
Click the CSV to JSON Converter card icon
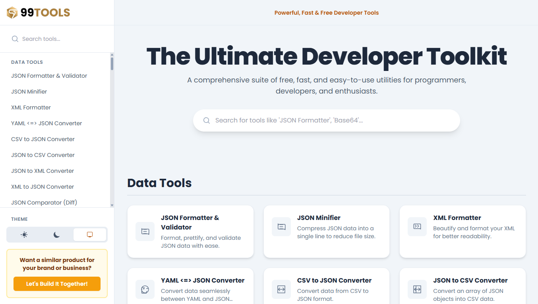click(x=281, y=289)
